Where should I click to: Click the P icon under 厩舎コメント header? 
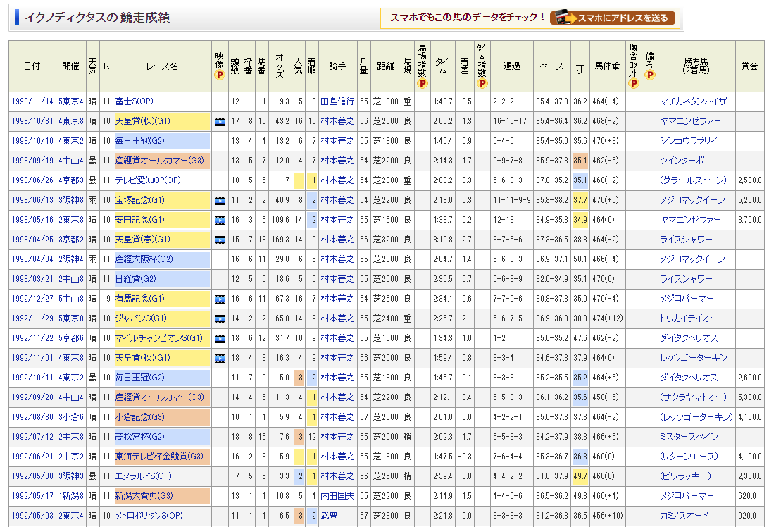pyautogui.click(x=633, y=83)
